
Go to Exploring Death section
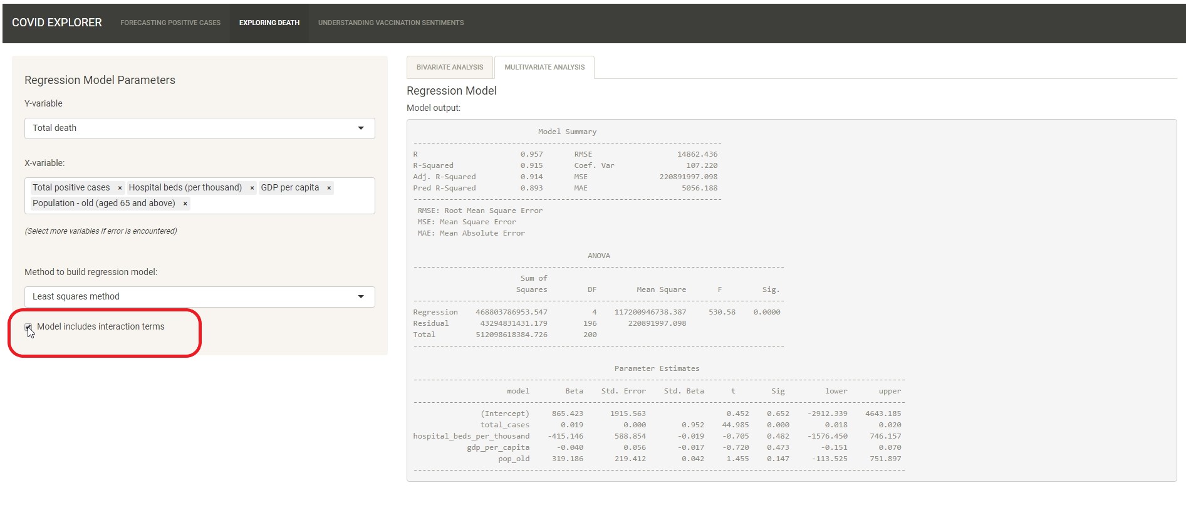click(x=269, y=23)
